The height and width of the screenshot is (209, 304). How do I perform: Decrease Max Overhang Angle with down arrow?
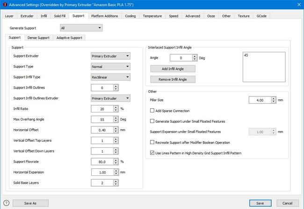(116, 121)
